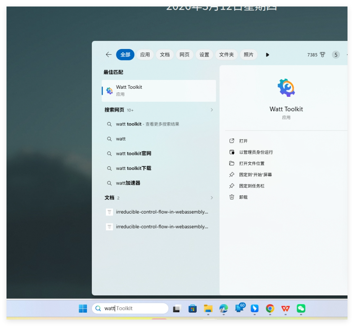Switch to the 应用 filter tab
The width and height of the screenshot is (354, 326).
(x=145, y=55)
